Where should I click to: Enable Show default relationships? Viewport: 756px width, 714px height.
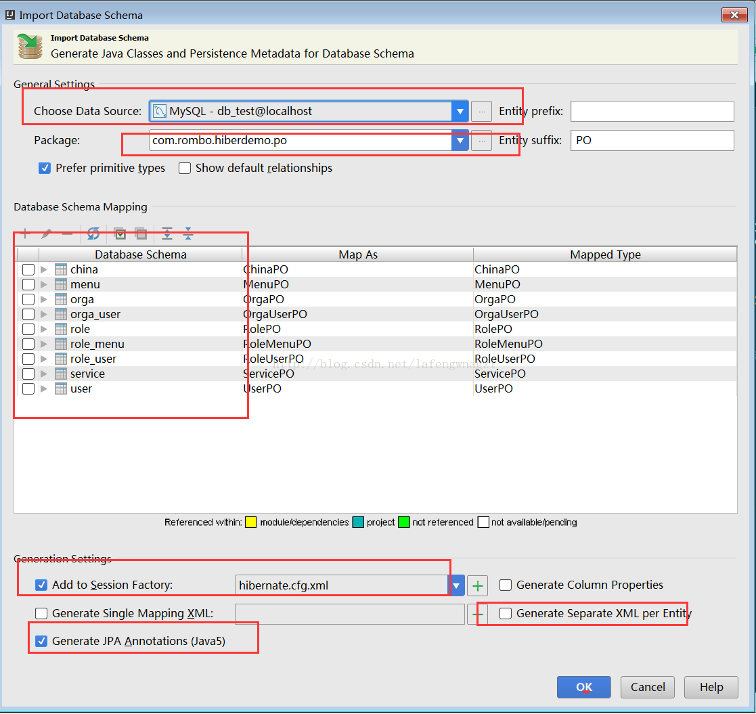tap(185, 168)
